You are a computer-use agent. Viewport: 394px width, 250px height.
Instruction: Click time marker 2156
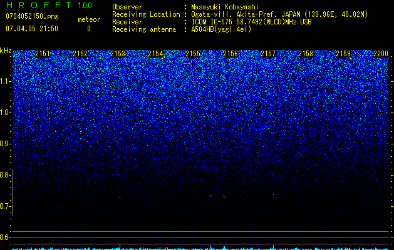point(231,54)
